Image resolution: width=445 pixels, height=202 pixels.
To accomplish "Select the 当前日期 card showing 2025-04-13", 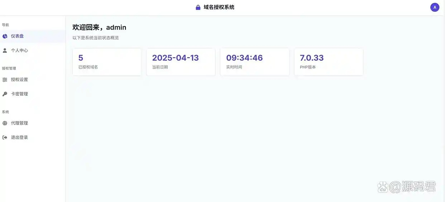I will tap(181, 62).
